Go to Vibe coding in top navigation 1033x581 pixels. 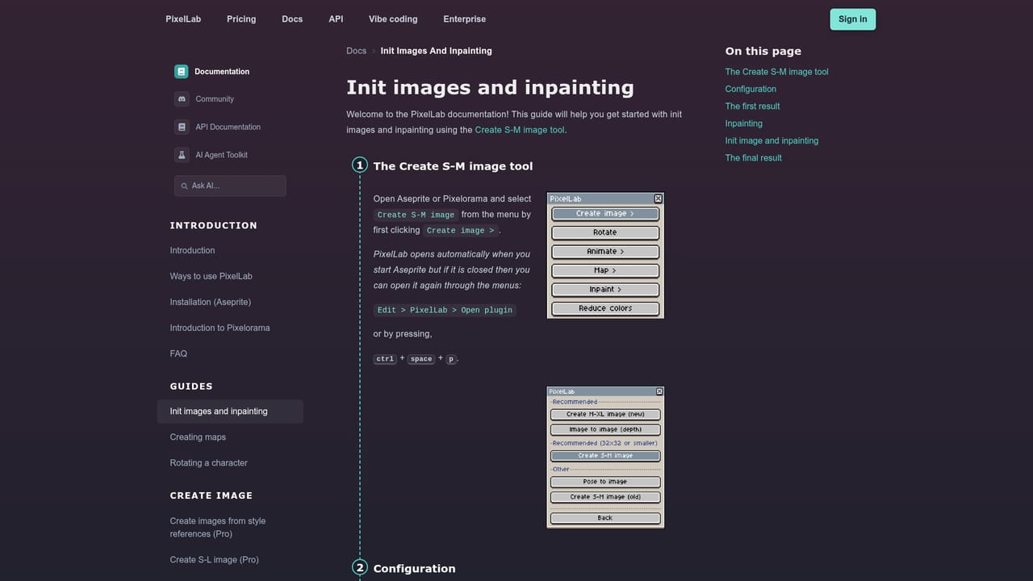click(x=393, y=19)
